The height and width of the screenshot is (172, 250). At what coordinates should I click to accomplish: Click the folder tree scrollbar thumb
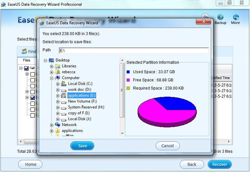pos(122,90)
